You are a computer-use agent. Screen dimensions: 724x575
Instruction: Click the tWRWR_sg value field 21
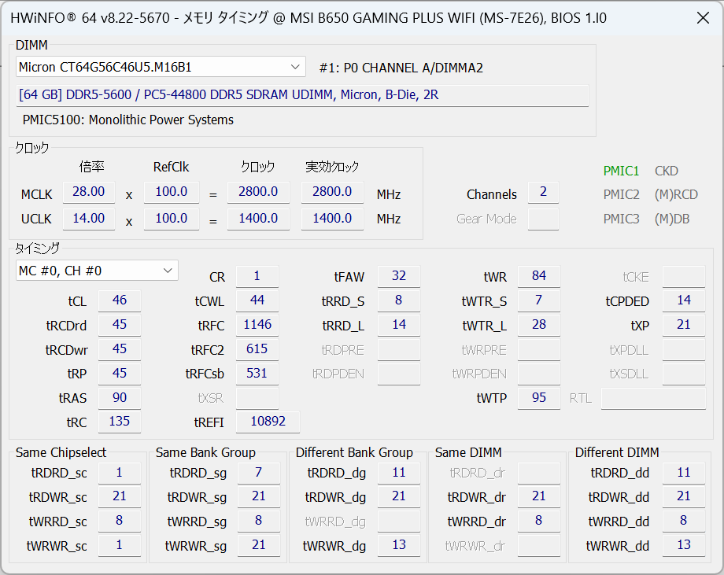[259, 545]
